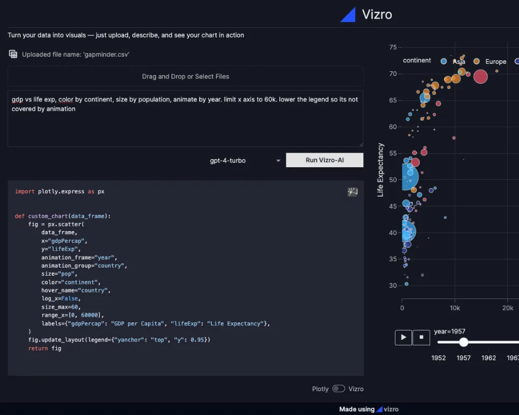
Task: Click the dropdown arrow next to gpt-4-turbo
Action: point(278,161)
